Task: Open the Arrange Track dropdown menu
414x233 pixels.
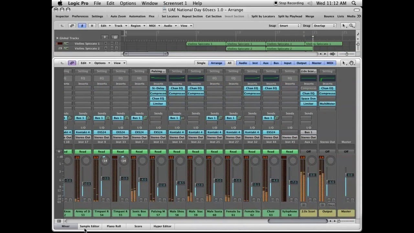Action: (120, 26)
